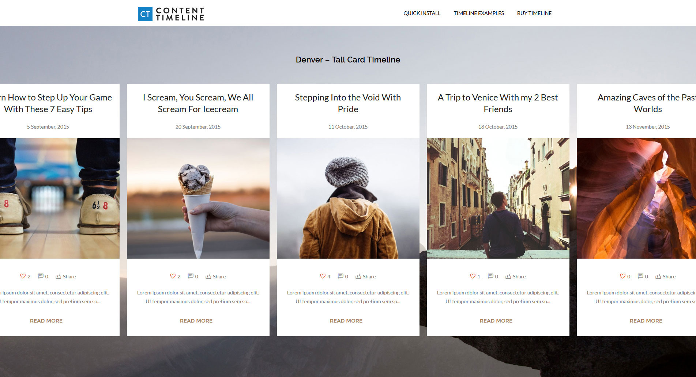Read more of the Icecream post
The image size is (696, 377).
(x=196, y=321)
